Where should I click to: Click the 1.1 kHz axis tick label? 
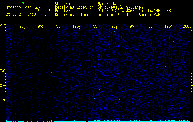[3, 40]
